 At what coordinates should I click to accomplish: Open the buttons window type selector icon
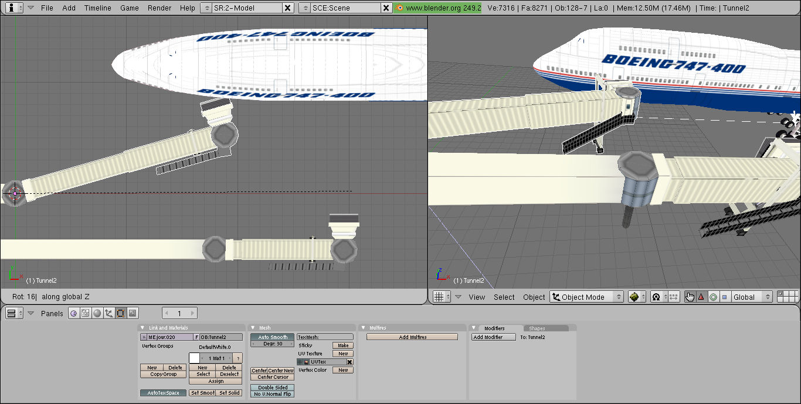14,313
